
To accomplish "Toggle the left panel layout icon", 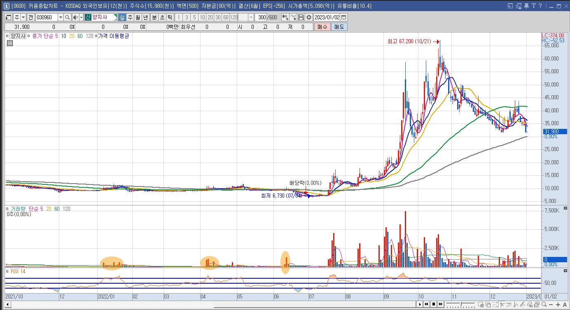I will point(8,17).
